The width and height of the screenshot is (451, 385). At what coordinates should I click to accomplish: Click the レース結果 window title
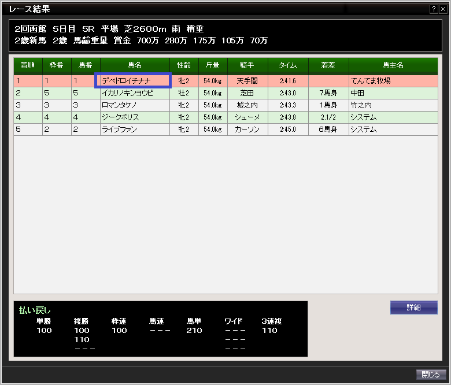point(29,9)
